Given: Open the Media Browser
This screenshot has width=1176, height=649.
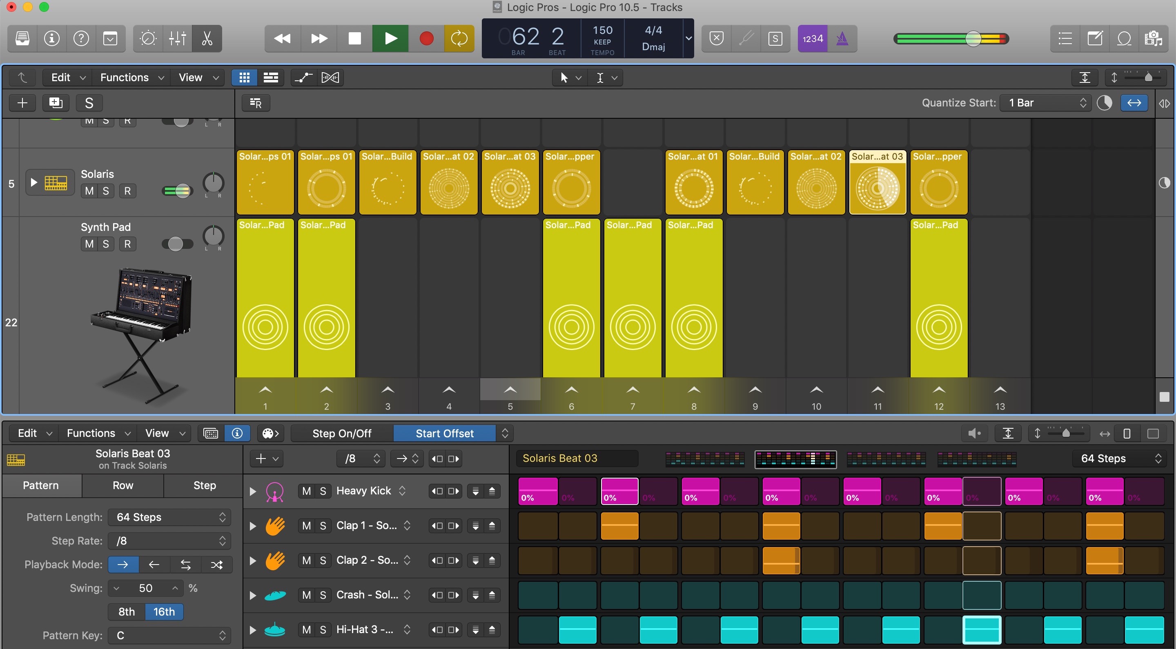Looking at the screenshot, I should coord(1154,38).
